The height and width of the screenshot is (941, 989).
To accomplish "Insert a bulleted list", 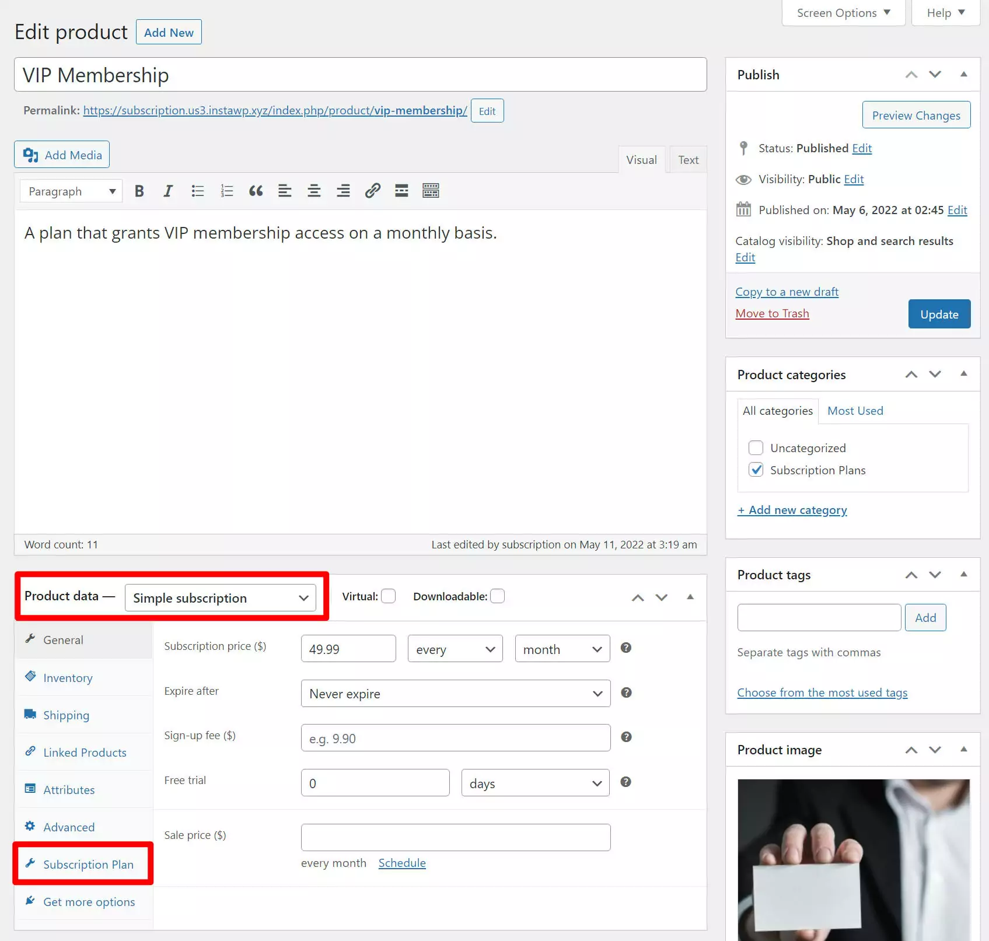I will pos(198,191).
